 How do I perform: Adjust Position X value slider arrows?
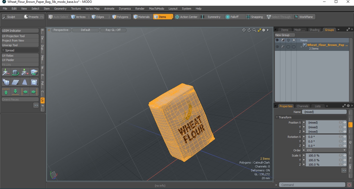point(345,123)
